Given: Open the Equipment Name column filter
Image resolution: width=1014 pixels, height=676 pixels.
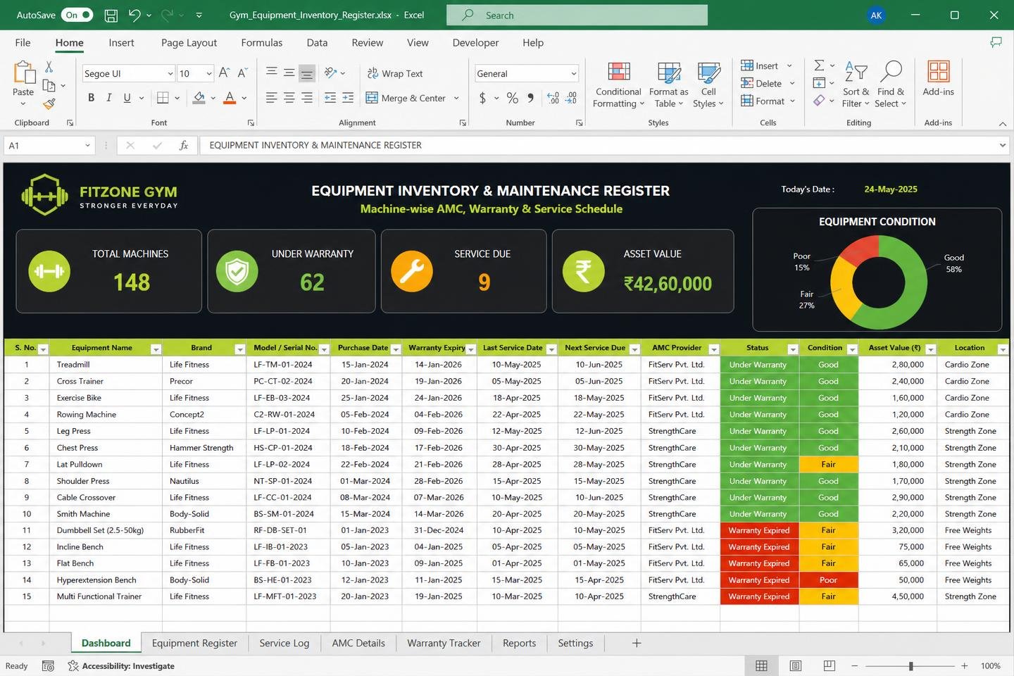Looking at the screenshot, I should [x=156, y=349].
